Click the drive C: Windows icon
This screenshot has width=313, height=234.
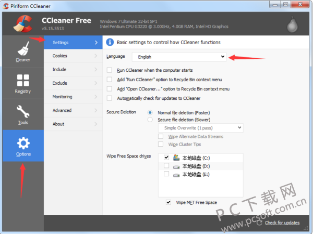(176, 158)
